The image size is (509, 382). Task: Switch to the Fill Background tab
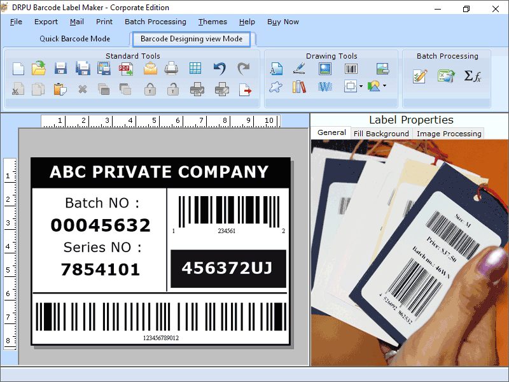pyautogui.click(x=381, y=134)
